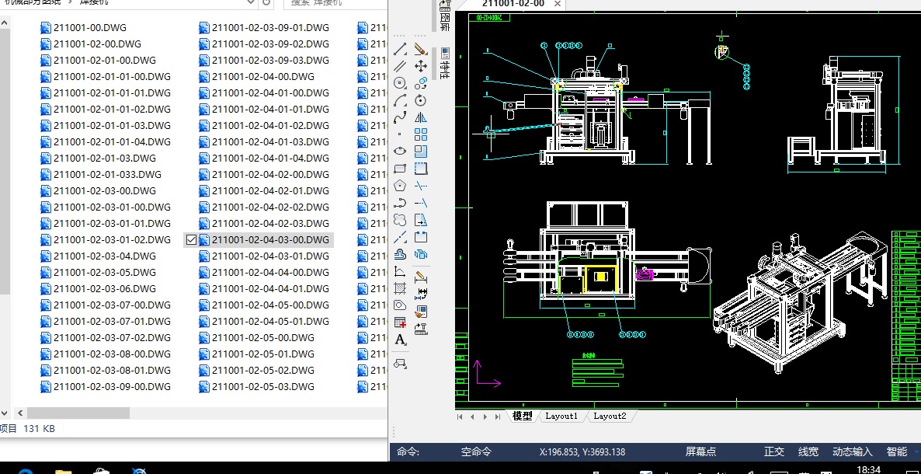The width and height of the screenshot is (921, 474).
Task: Switch to the 模型 model tab
Action: (x=522, y=416)
